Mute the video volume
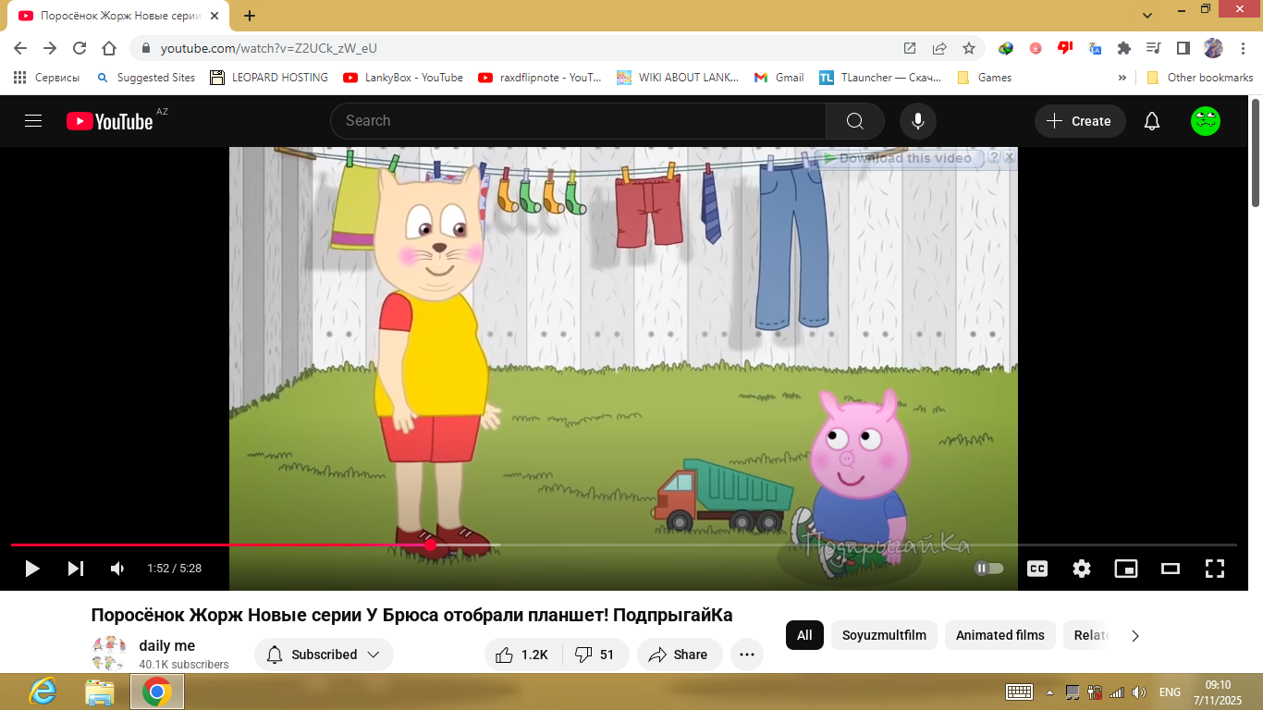The height and width of the screenshot is (710, 1263). (x=117, y=569)
